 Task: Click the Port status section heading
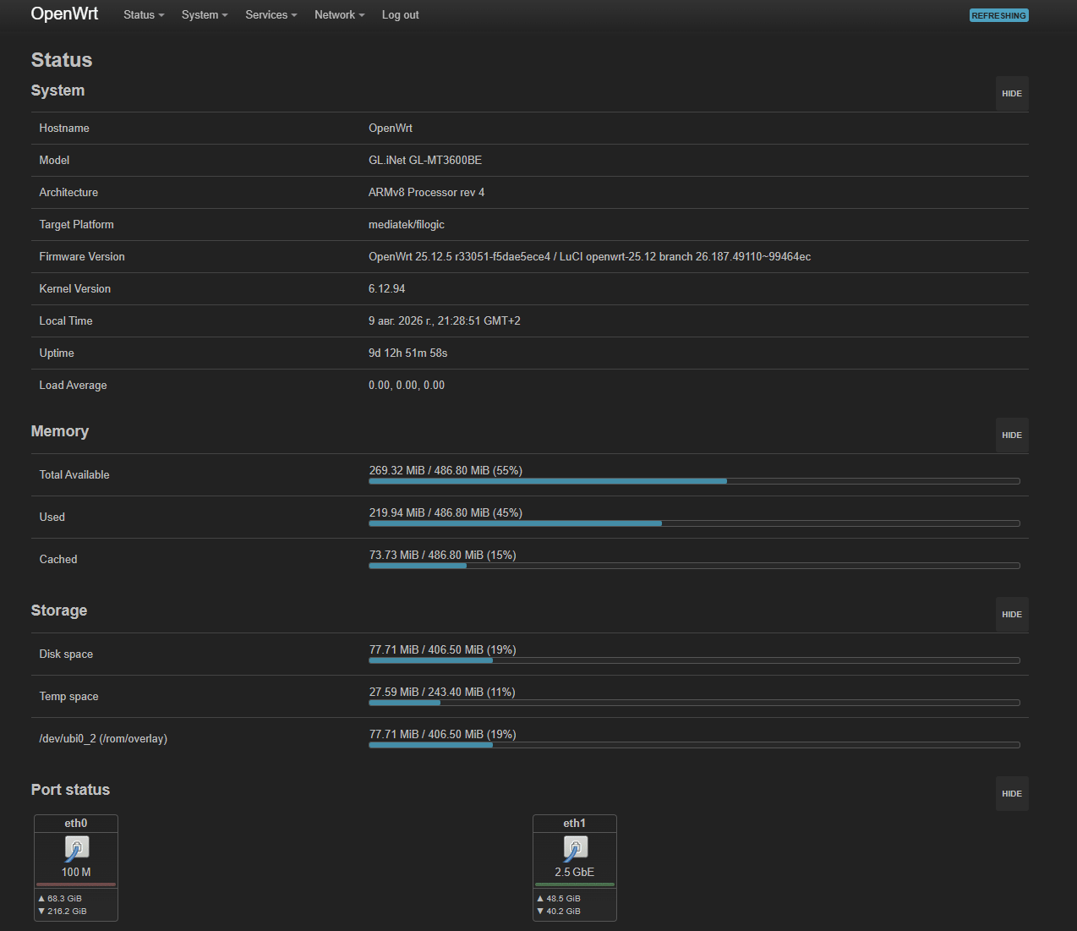point(70,790)
